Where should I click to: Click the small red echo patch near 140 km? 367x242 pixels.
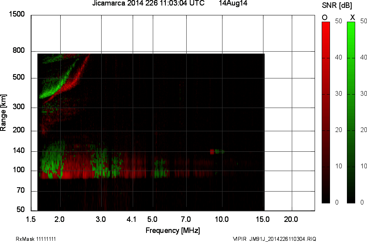point(212,152)
